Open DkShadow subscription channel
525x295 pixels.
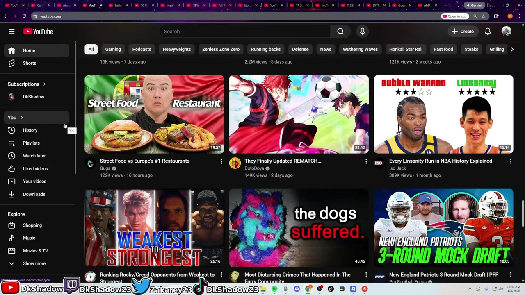37,97
